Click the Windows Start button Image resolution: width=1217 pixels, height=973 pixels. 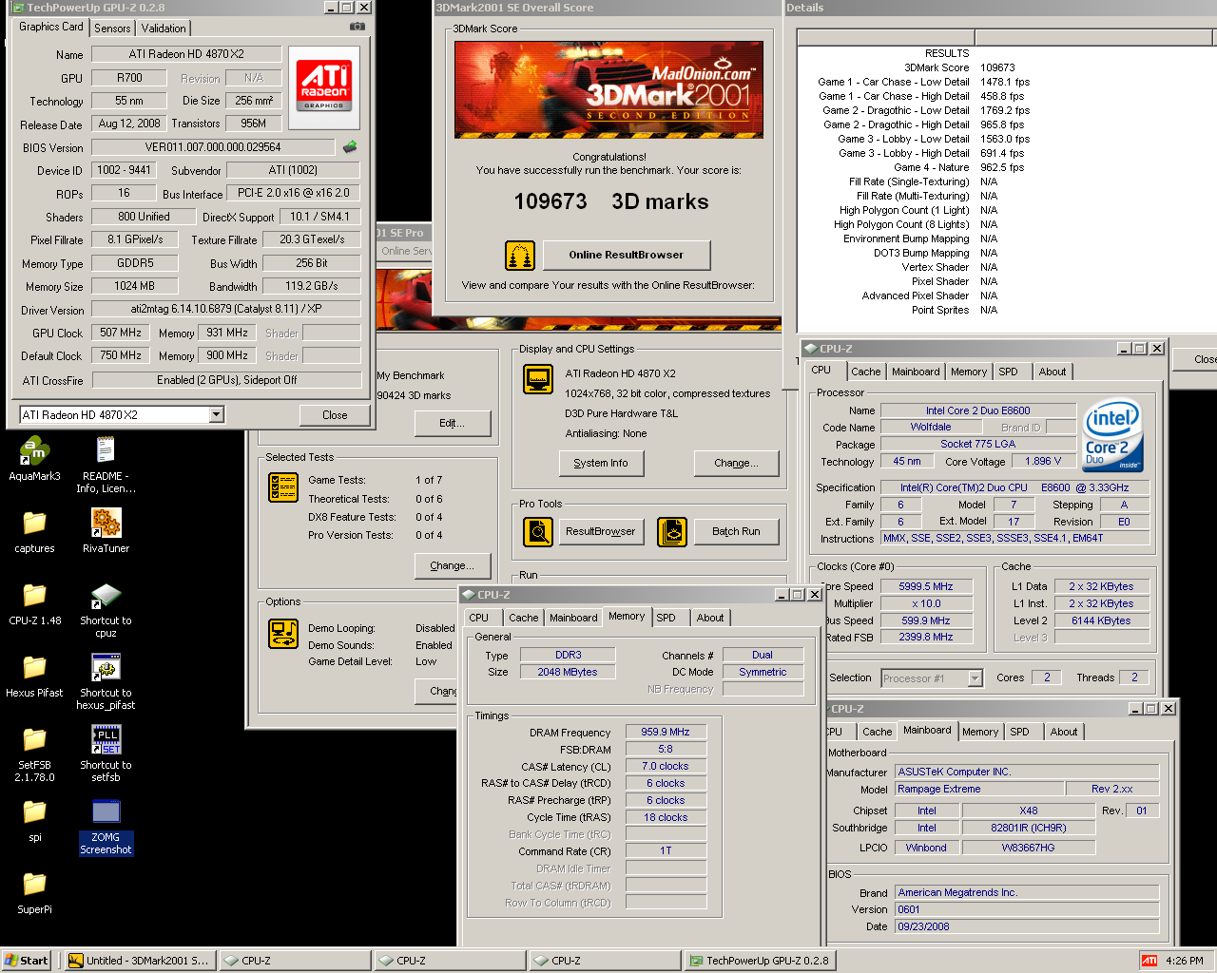click(x=27, y=961)
